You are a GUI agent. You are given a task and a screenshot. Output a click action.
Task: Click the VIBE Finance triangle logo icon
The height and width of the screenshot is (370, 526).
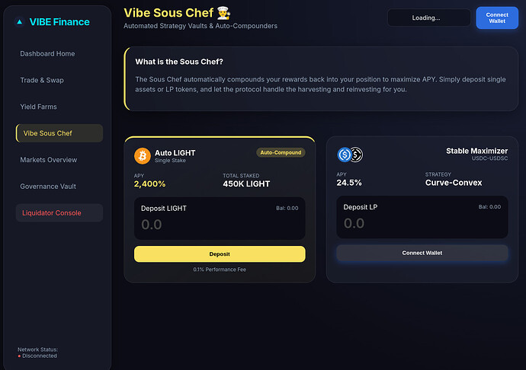pyautogui.click(x=20, y=22)
